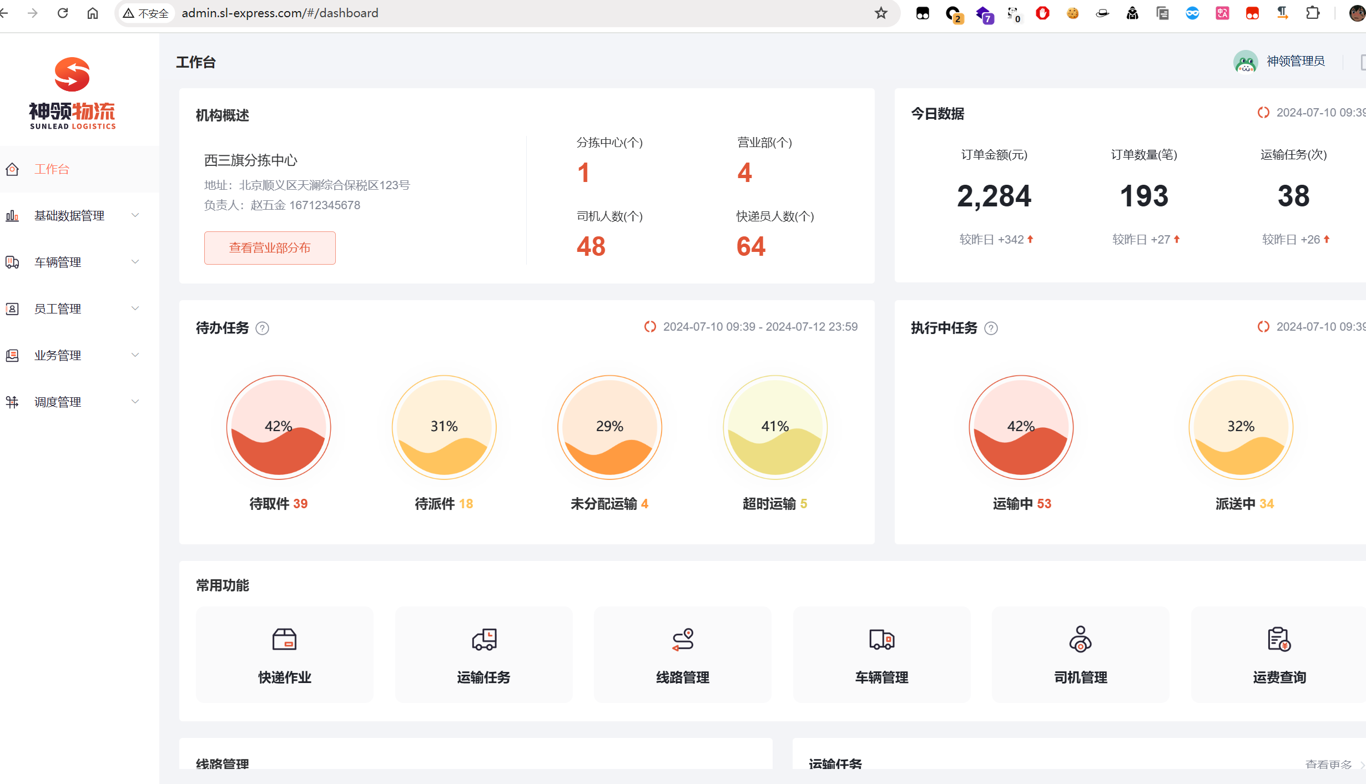Click 西三旗分拣中心 name
1366x784 pixels.
[251, 160]
